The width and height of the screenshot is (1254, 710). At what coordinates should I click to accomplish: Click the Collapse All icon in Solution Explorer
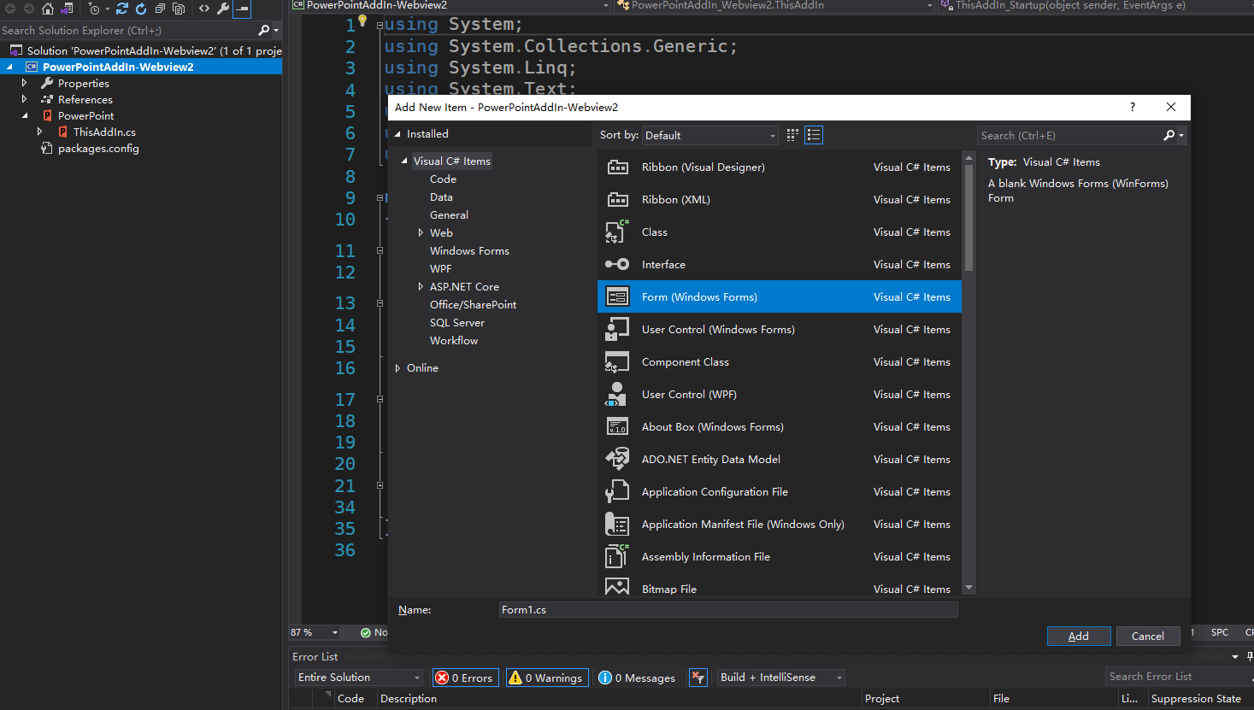tap(160, 9)
